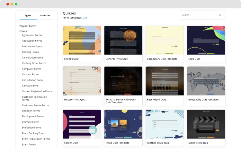241x149 pixels.
Task: Switch to the Industries tab
Action: 45,15
